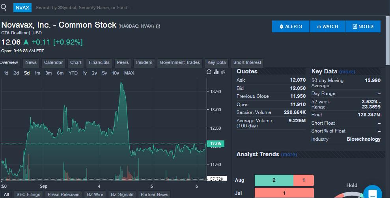Filter news by BZ Signals
Screen dimensions: 390x198
tap(122, 194)
